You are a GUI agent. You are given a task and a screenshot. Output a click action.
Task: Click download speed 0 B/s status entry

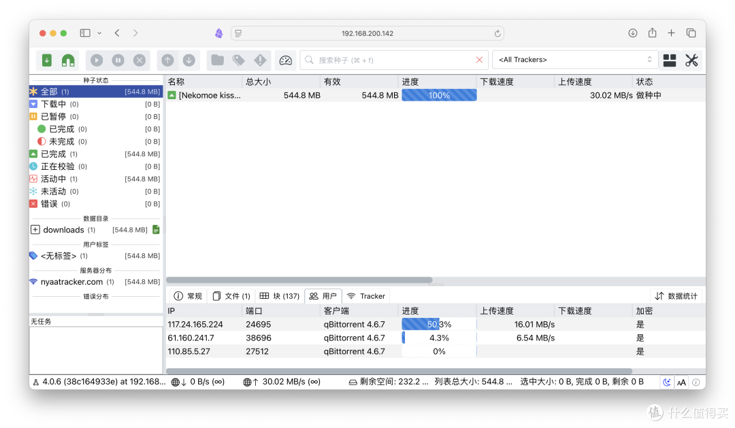click(198, 382)
